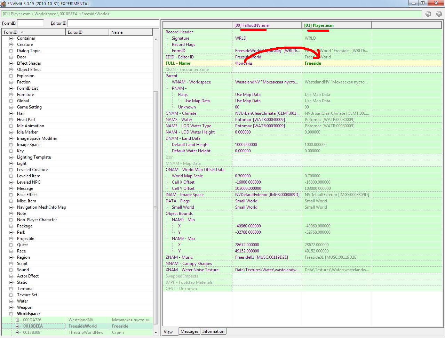
Task: Focus the FormID search field
Action: pyautogui.click(x=30, y=23)
